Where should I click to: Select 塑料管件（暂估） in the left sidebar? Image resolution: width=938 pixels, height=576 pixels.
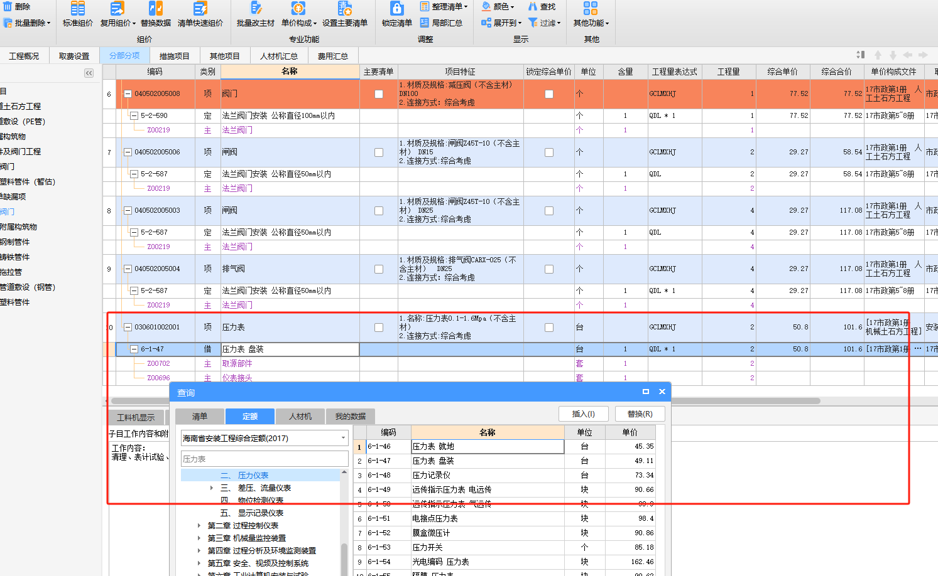pos(28,181)
